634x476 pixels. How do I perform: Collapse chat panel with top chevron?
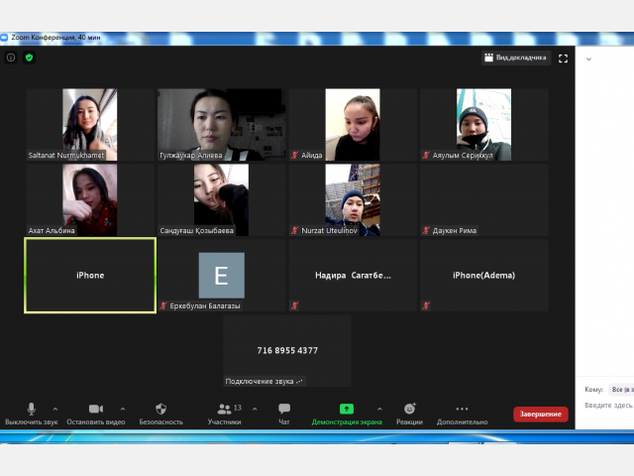[x=588, y=59]
